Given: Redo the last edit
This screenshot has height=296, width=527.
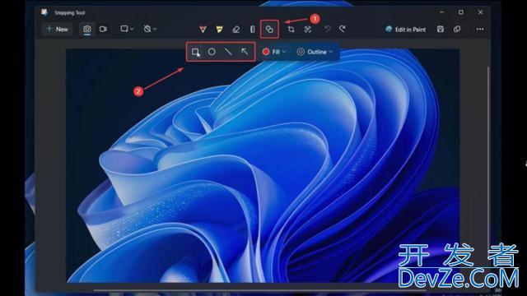Looking at the screenshot, I should click(x=343, y=30).
